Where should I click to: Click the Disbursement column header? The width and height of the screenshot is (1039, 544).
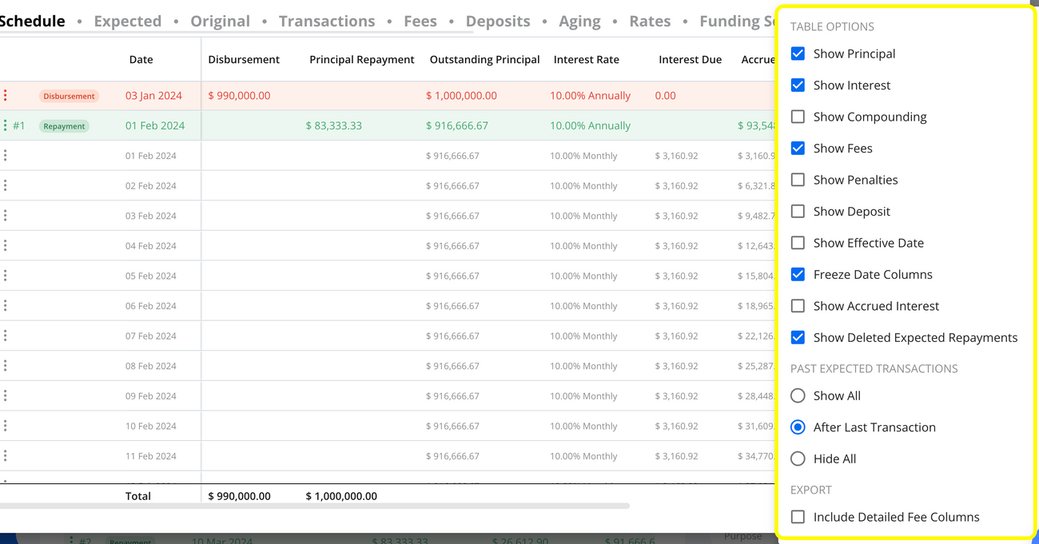(x=244, y=59)
